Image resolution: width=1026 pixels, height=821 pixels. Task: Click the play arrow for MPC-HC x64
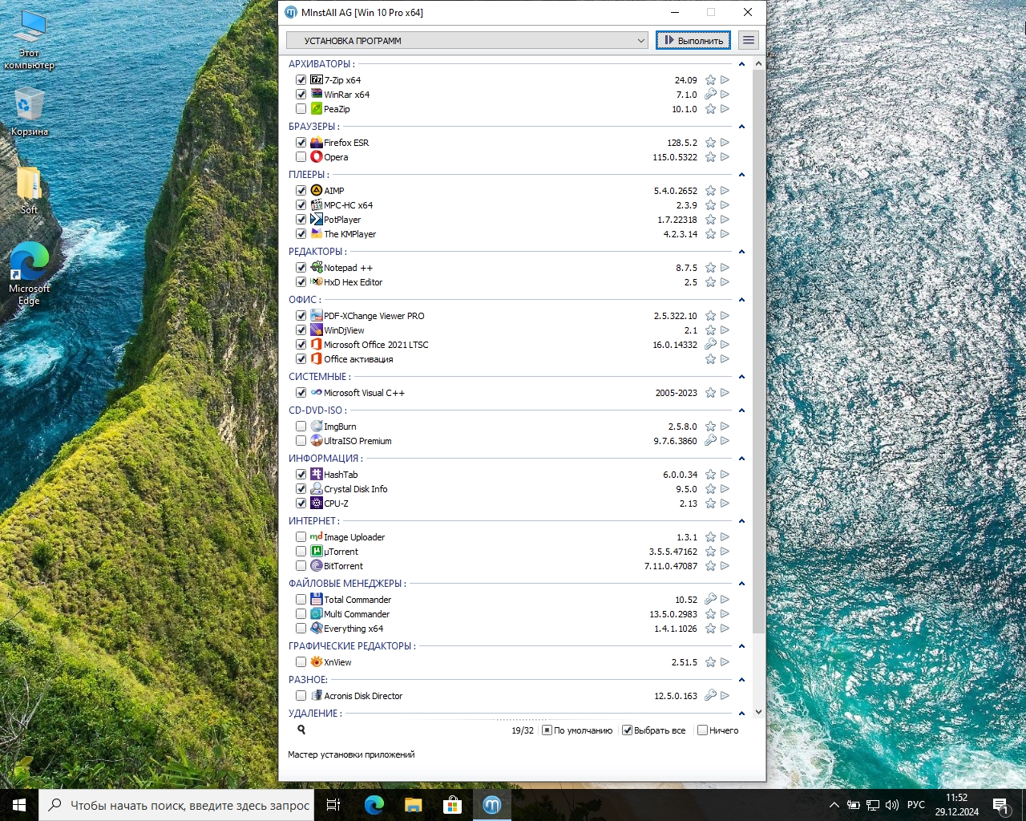click(725, 205)
